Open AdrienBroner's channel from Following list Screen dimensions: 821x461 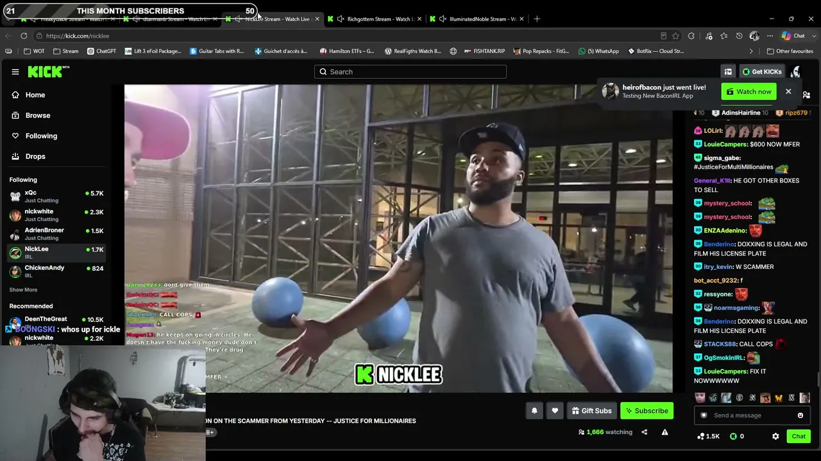(56, 234)
